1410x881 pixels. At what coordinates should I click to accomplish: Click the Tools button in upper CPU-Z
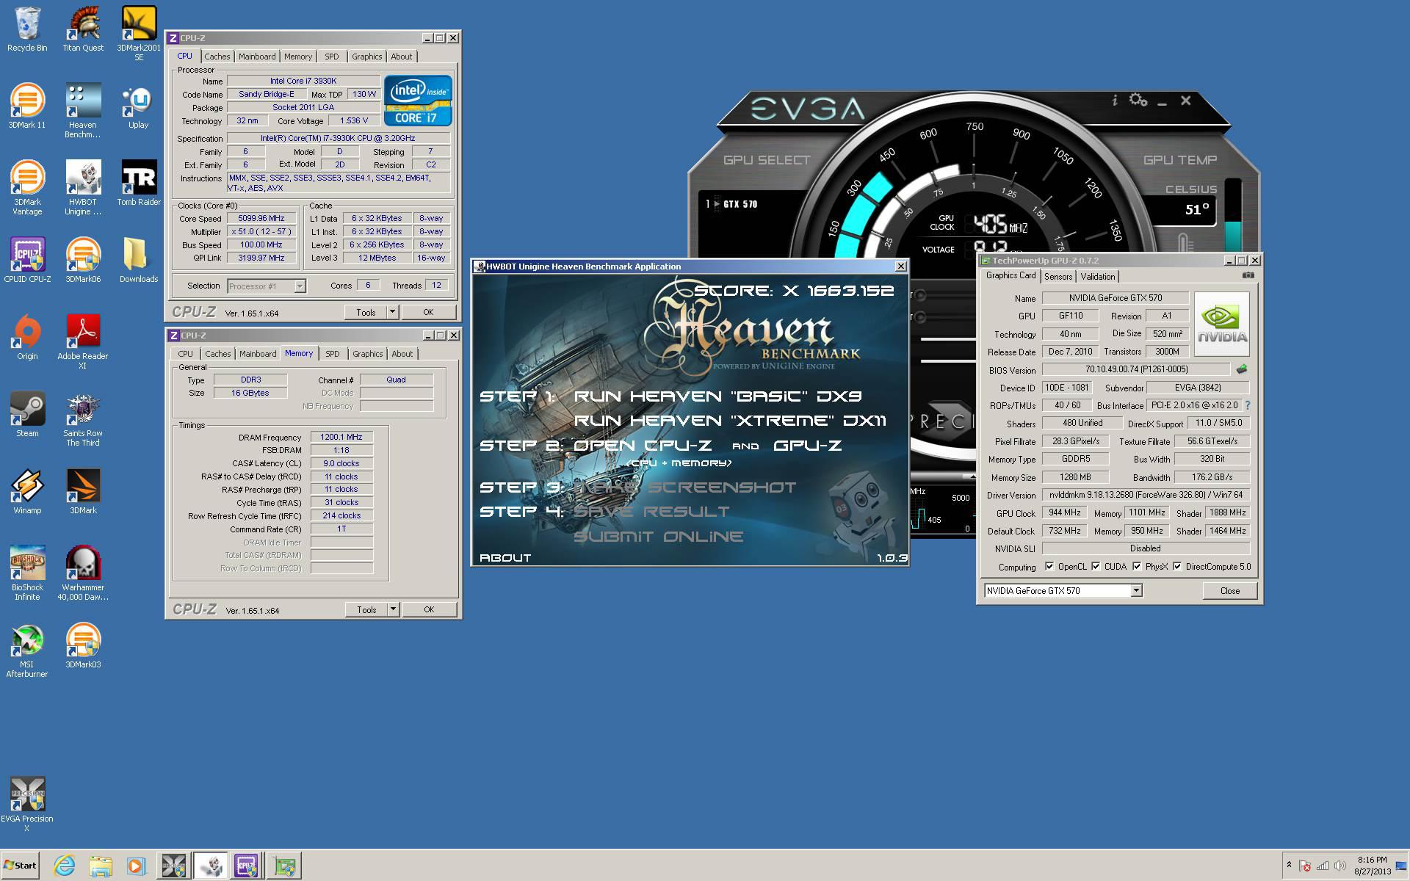point(366,312)
